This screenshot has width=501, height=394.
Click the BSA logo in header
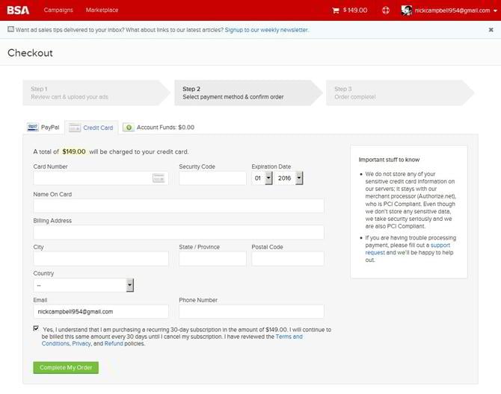pyautogui.click(x=19, y=10)
